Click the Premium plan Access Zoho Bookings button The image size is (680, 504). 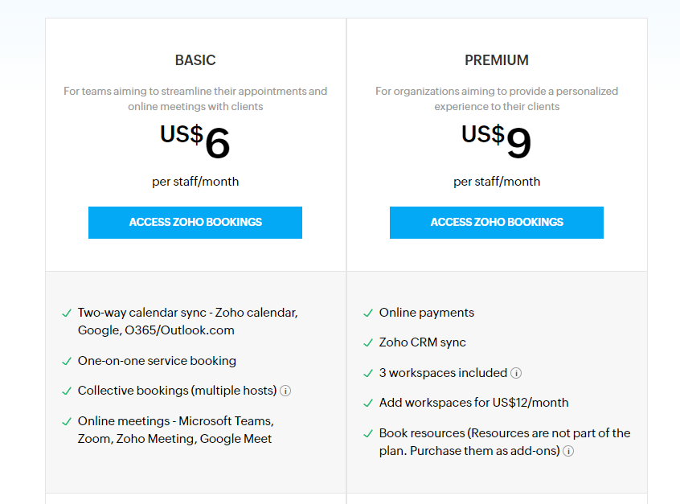[497, 223]
